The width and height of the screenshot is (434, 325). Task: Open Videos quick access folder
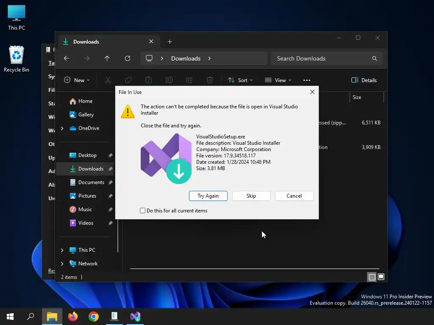coord(86,223)
